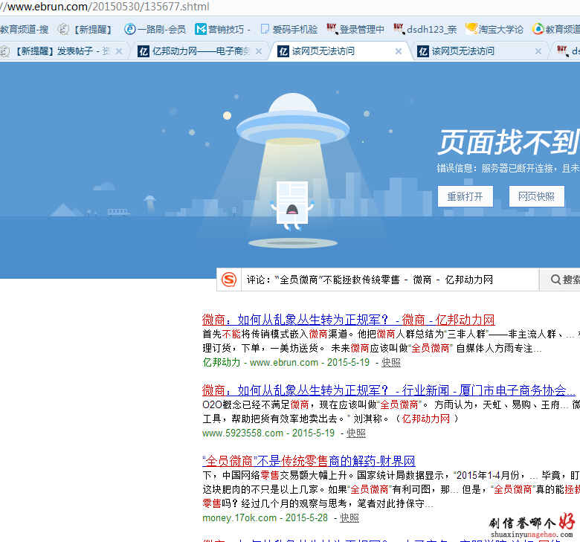The height and width of the screenshot is (542, 580).
Task: Click the www.5923558.com - 2015-5-19 text
Action: point(268,433)
